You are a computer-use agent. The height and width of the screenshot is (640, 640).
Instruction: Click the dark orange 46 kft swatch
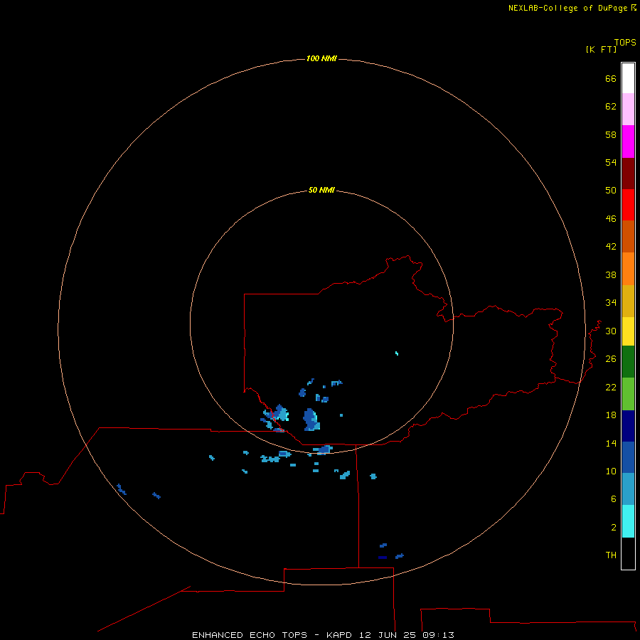coord(628,237)
